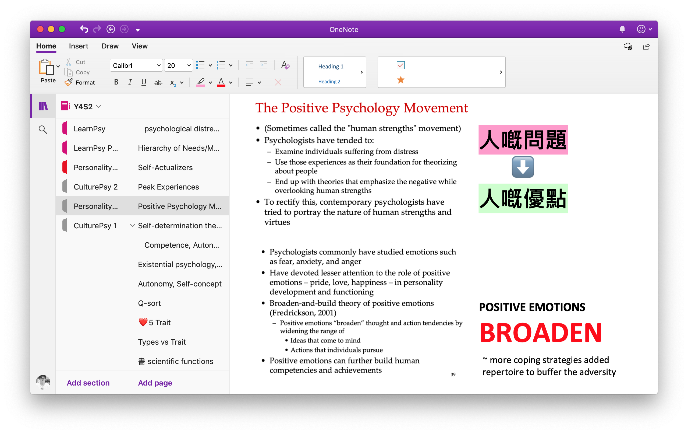Screen dimensions: 688x434
Task: Click Add section
Action: 88,383
